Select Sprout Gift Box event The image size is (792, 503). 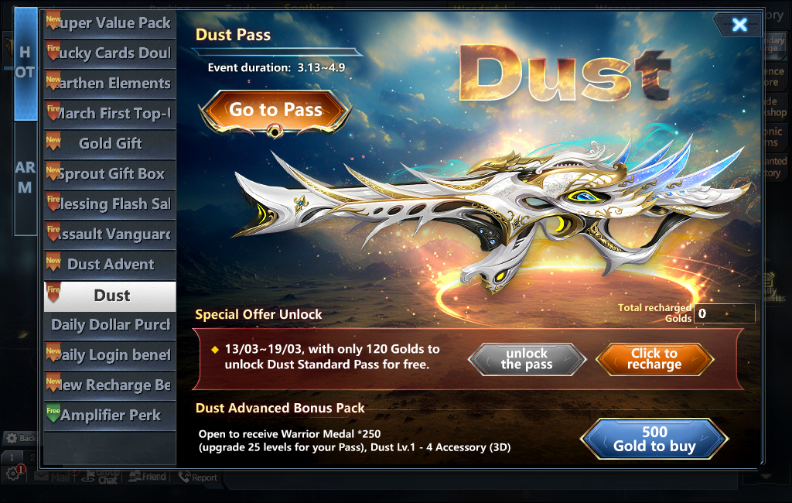coord(110,174)
